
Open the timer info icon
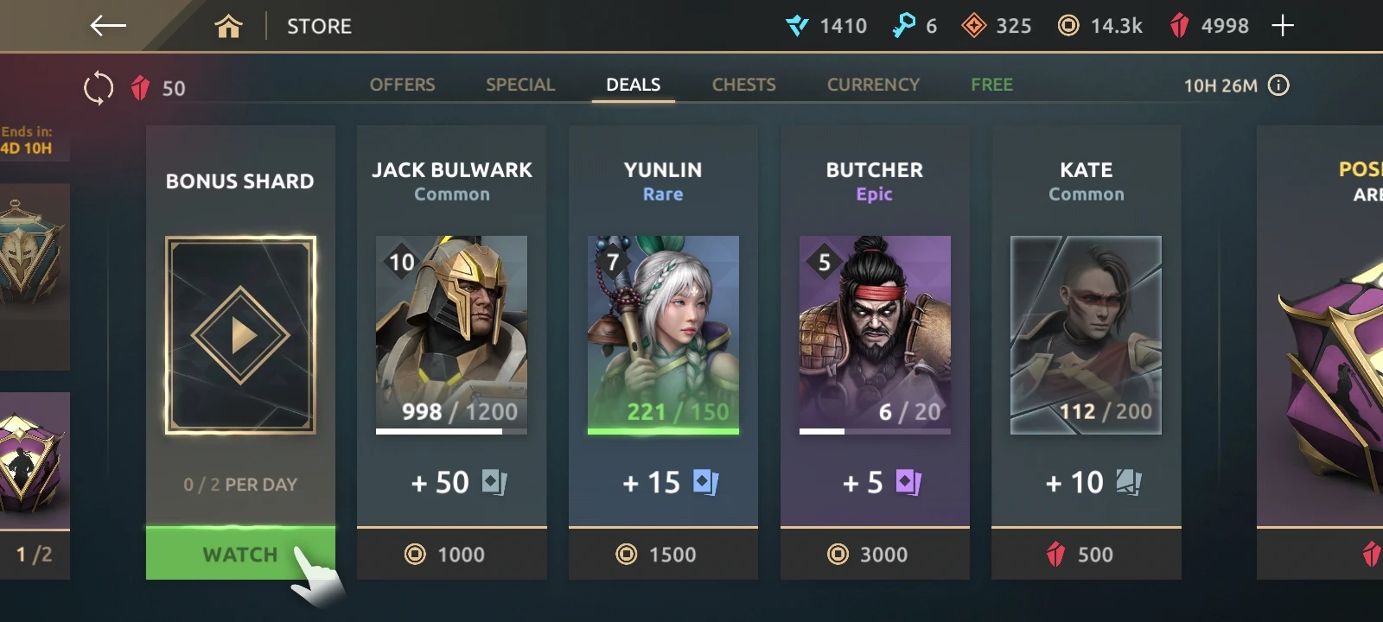coord(1278,85)
